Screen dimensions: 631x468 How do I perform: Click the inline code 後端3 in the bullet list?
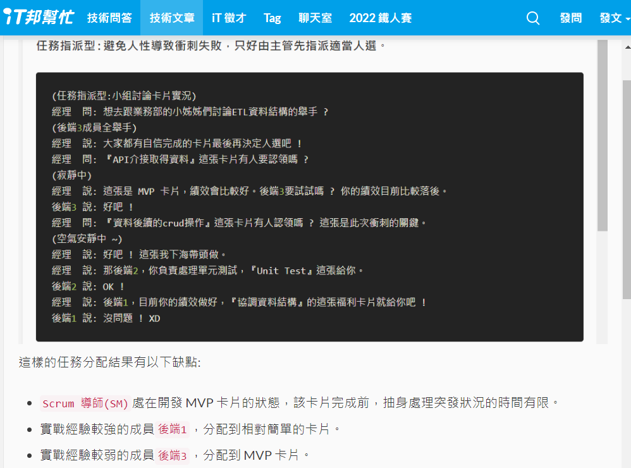coord(172,455)
